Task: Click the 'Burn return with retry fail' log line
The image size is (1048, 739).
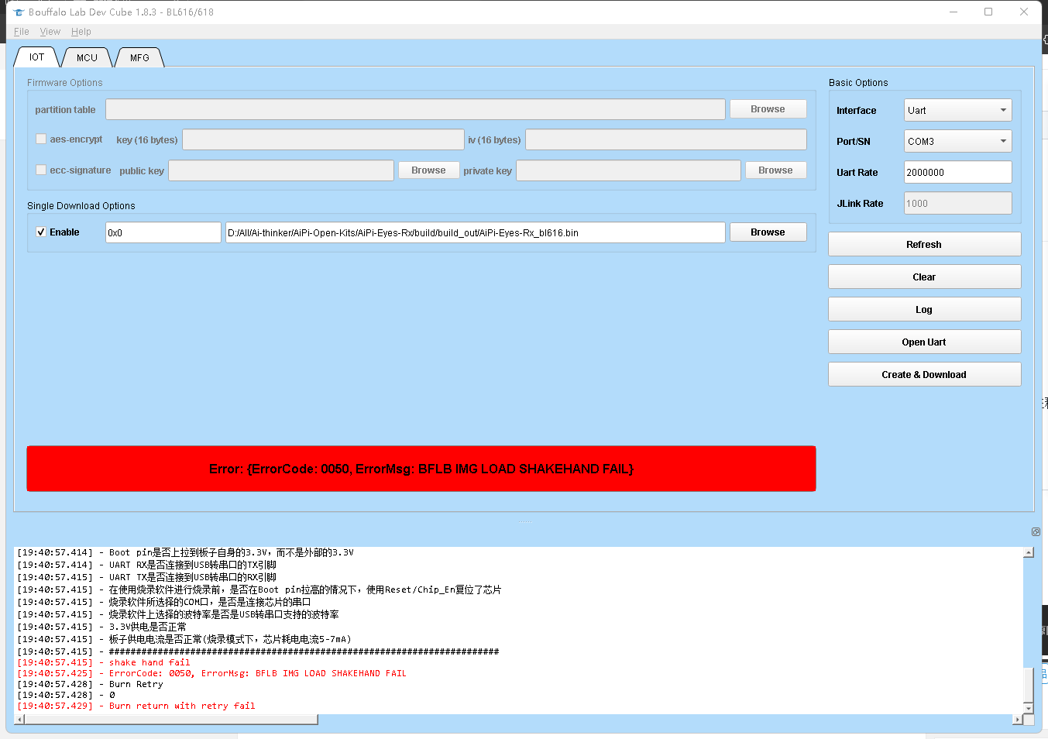Action: click(x=136, y=706)
